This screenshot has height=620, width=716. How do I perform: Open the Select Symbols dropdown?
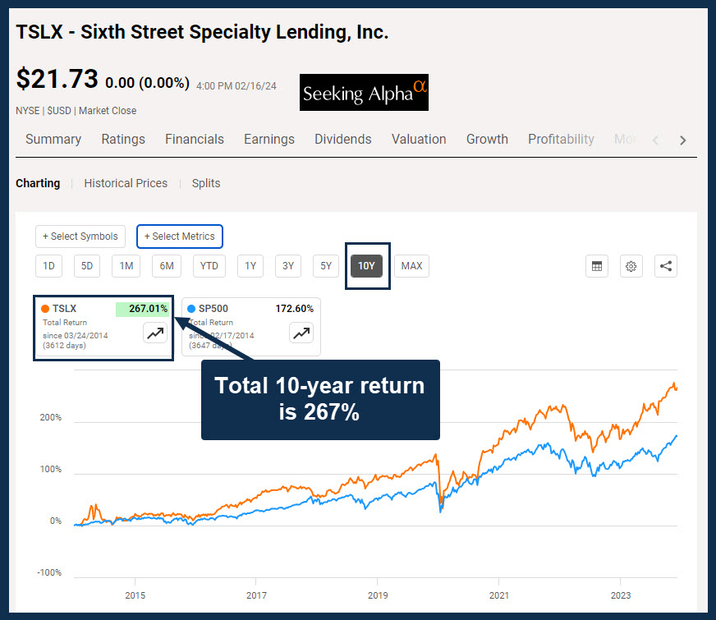[80, 237]
